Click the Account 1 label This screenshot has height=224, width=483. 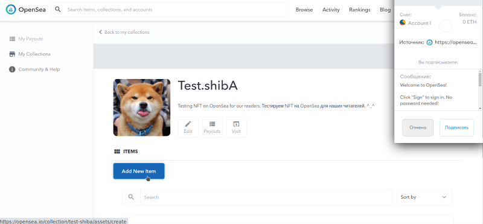coord(419,23)
